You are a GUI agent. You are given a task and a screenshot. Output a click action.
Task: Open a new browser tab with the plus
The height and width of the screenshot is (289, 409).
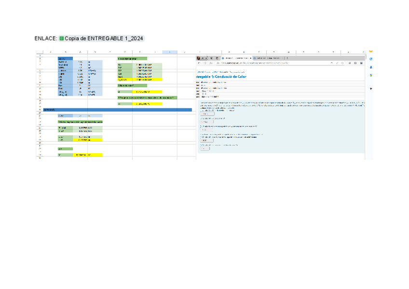click(287, 58)
